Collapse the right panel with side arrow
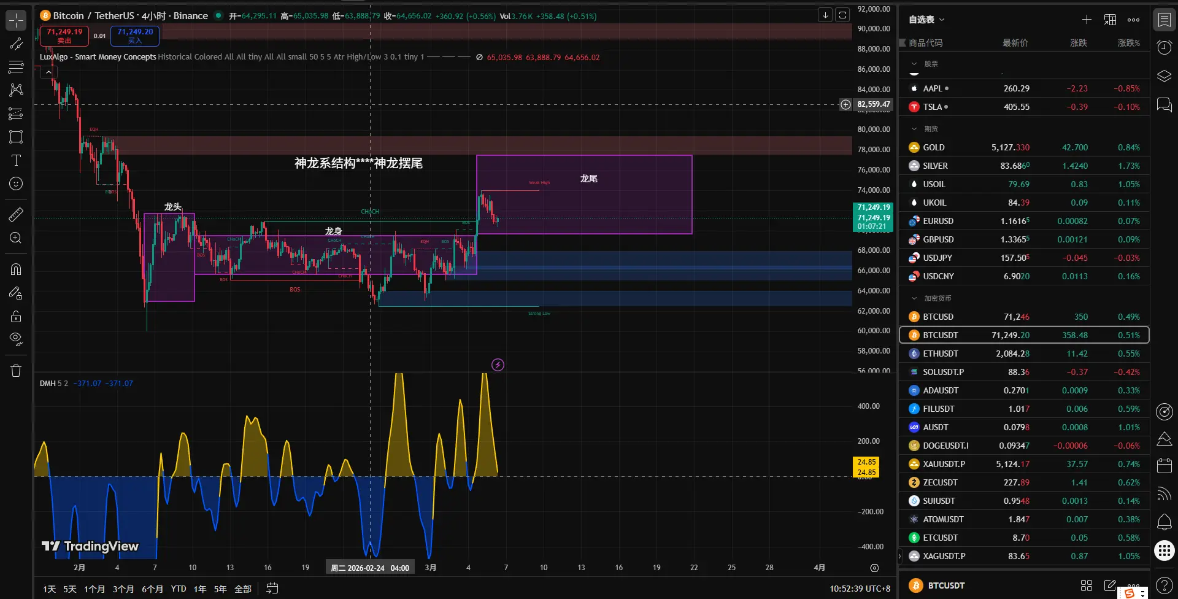 (899, 557)
